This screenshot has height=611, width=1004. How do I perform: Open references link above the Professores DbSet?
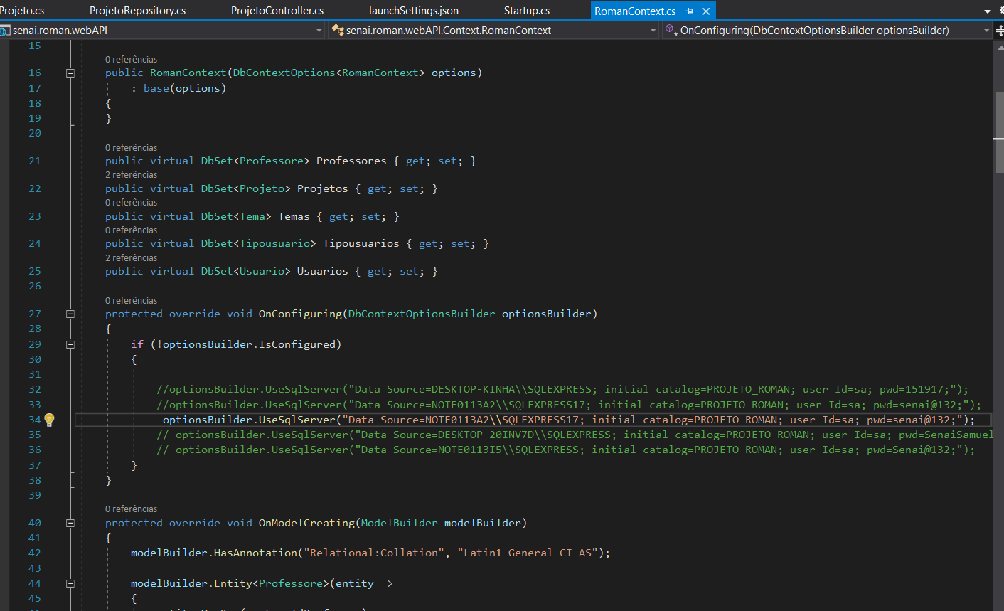click(132, 148)
